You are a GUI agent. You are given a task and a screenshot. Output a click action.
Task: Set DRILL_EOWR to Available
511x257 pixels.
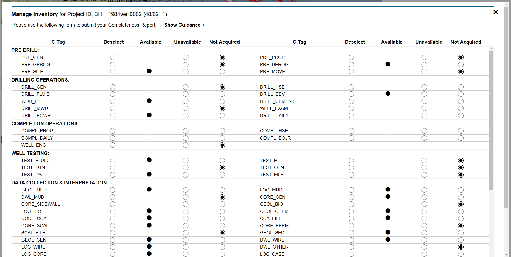[149, 115]
